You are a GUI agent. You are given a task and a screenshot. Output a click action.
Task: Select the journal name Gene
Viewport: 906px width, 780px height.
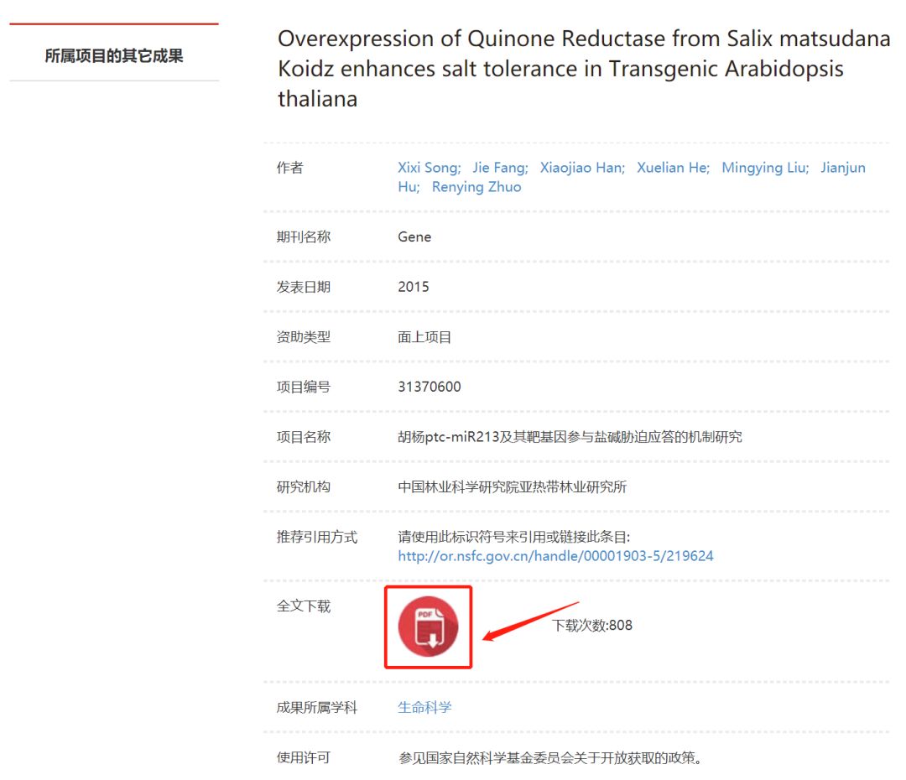coord(413,237)
